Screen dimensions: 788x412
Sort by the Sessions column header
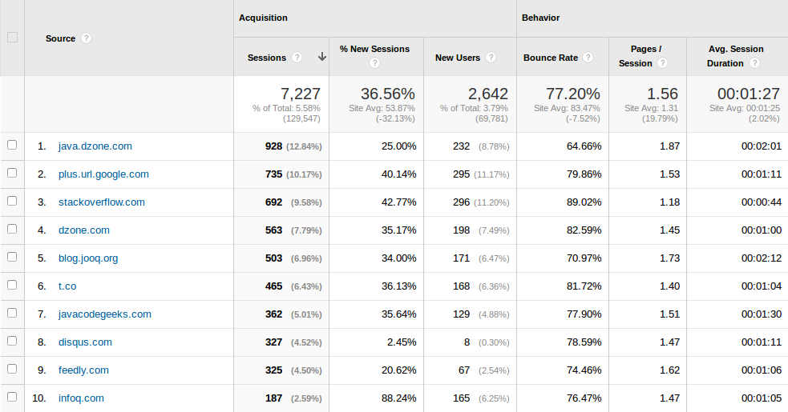267,58
